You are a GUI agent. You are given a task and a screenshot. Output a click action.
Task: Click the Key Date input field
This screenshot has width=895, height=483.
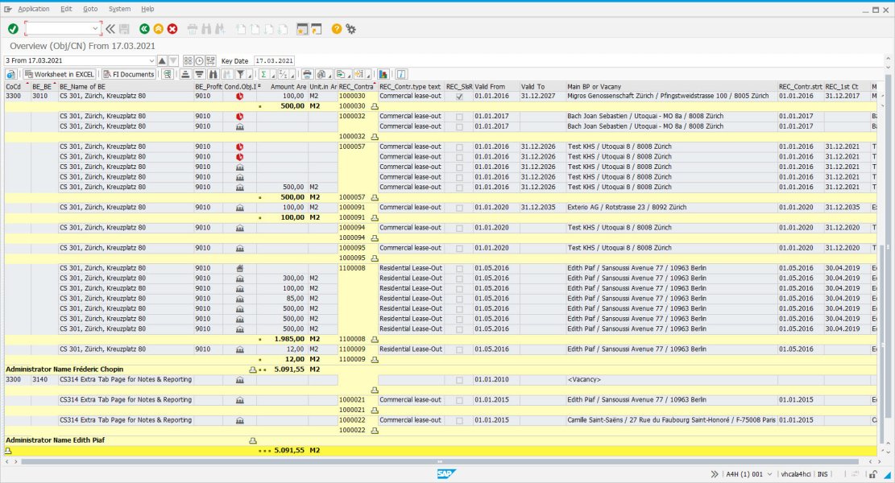pyautogui.click(x=274, y=60)
